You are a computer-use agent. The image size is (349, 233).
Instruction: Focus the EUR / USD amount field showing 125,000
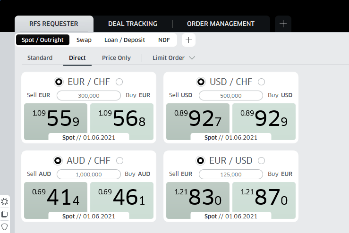230,174
